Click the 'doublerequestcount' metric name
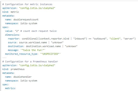The width and height of the screenshot is (138, 91). tap(26, 20)
